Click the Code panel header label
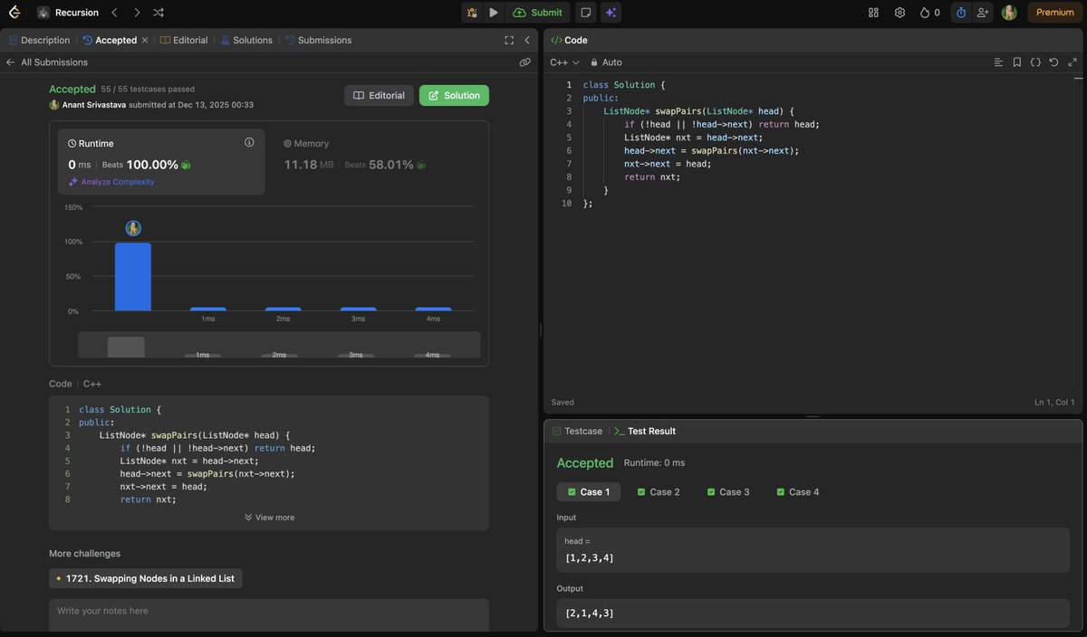Screen dimensions: 1087x637 [569, 40]
